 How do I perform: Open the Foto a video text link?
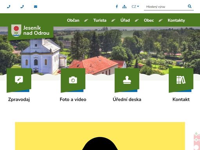point(73,100)
